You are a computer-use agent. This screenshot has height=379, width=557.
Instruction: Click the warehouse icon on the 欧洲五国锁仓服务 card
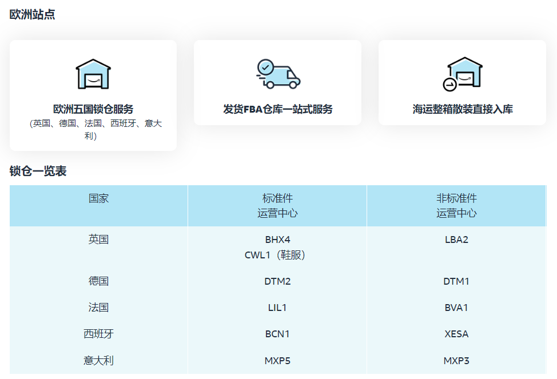coord(93,73)
